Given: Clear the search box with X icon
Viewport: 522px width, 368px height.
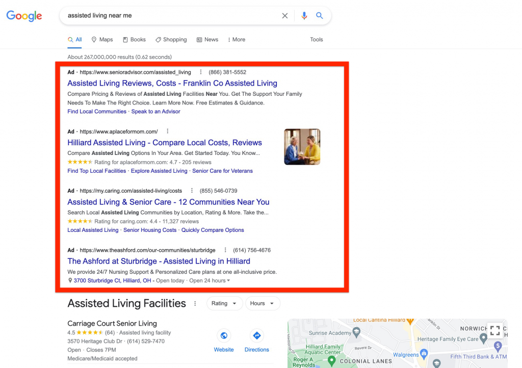Looking at the screenshot, I should coord(284,16).
